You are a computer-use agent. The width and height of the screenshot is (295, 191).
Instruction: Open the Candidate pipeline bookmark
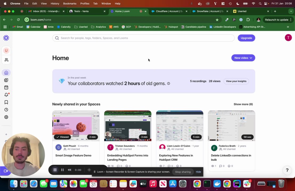(x=194, y=27)
